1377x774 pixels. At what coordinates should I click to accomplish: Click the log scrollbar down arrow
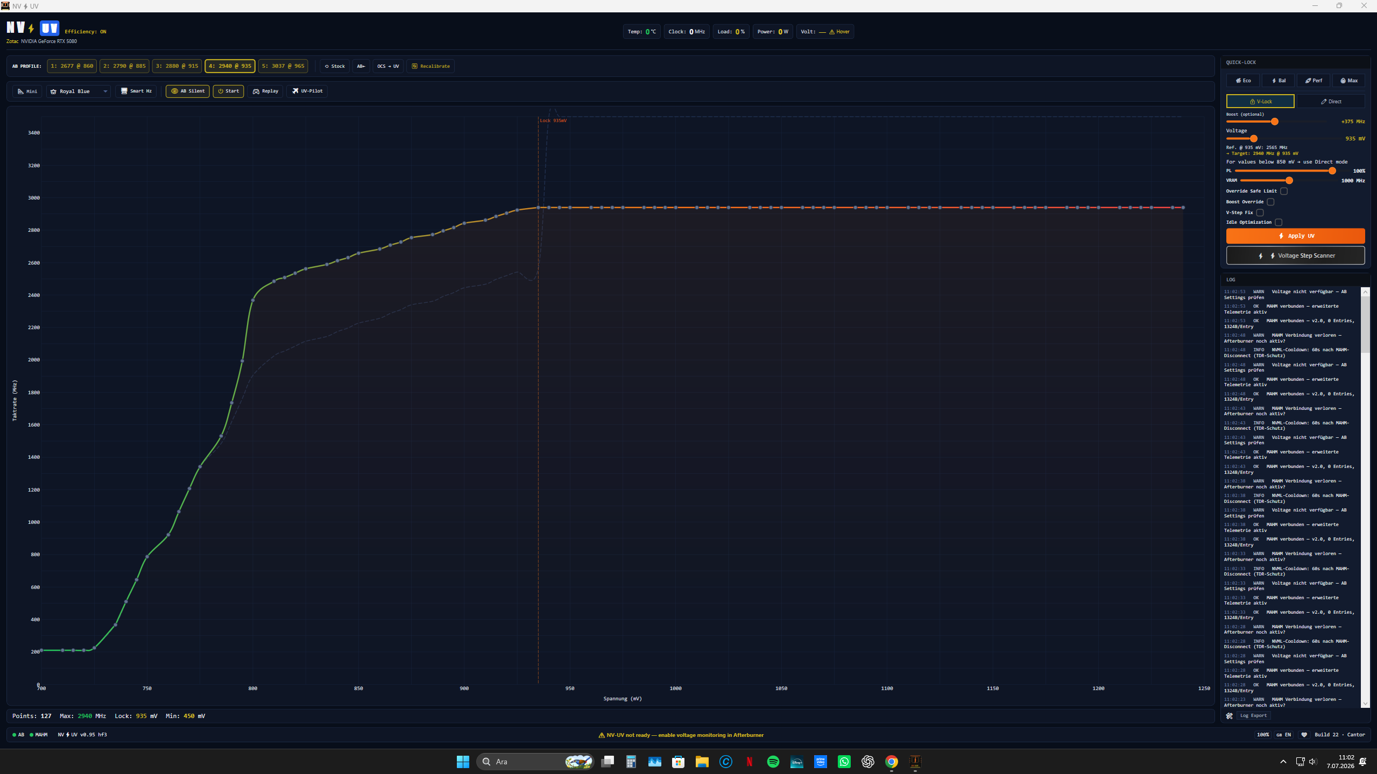pos(1365,704)
